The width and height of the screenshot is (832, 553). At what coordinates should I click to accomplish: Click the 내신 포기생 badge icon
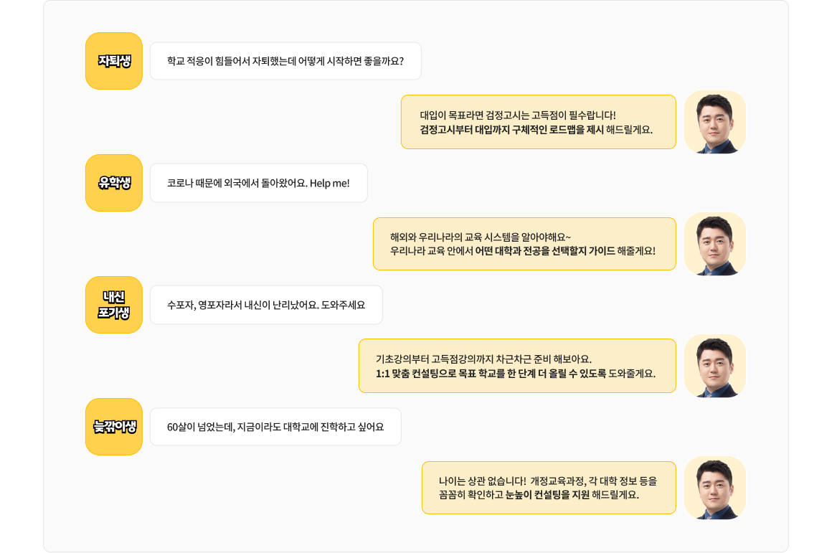click(114, 305)
